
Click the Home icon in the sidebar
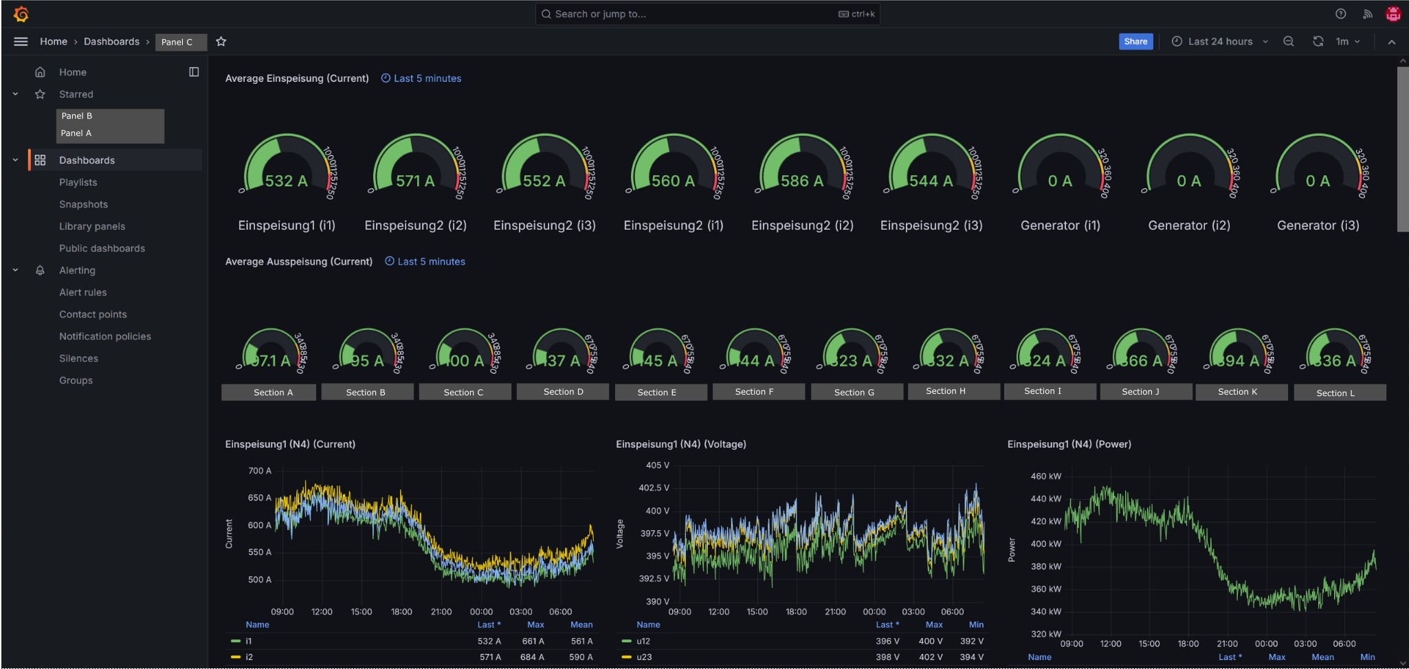[40, 72]
